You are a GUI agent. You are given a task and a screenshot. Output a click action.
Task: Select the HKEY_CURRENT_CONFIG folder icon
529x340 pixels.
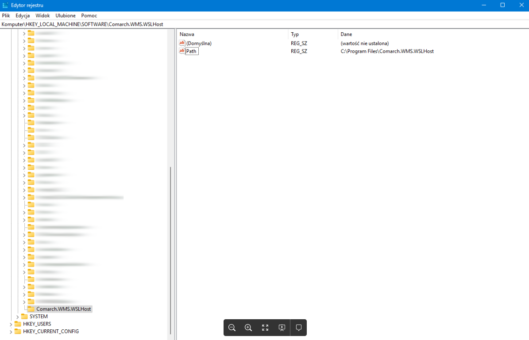click(x=18, y=331)
